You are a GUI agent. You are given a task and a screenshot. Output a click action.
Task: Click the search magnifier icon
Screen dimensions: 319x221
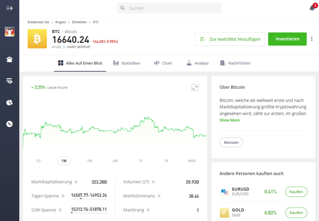point(122,8)
